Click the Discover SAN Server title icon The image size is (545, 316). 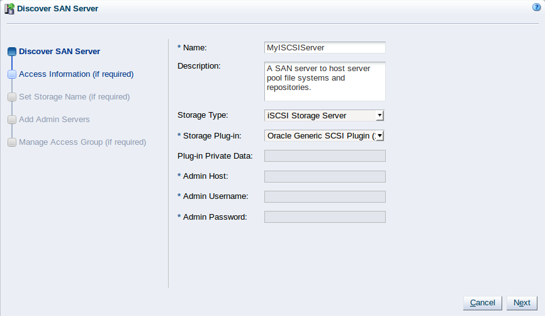9,9
